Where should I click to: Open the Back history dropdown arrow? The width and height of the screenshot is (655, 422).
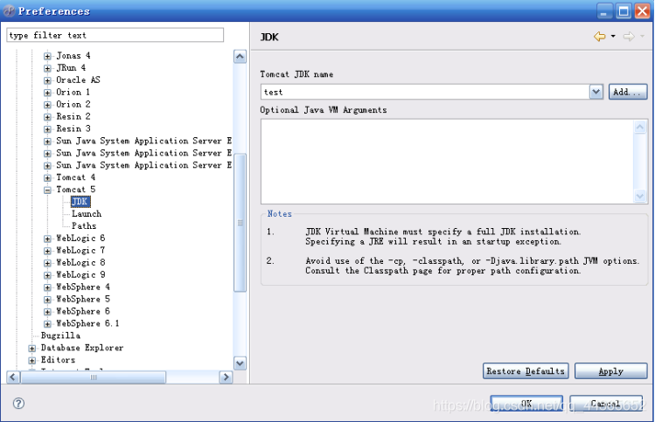pyautogui.click(x=613, y=37)
